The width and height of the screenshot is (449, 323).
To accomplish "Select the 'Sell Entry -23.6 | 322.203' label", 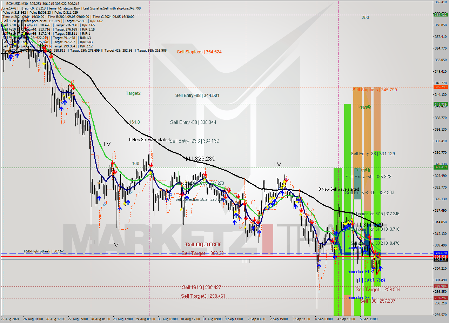I will pos(369,193).
